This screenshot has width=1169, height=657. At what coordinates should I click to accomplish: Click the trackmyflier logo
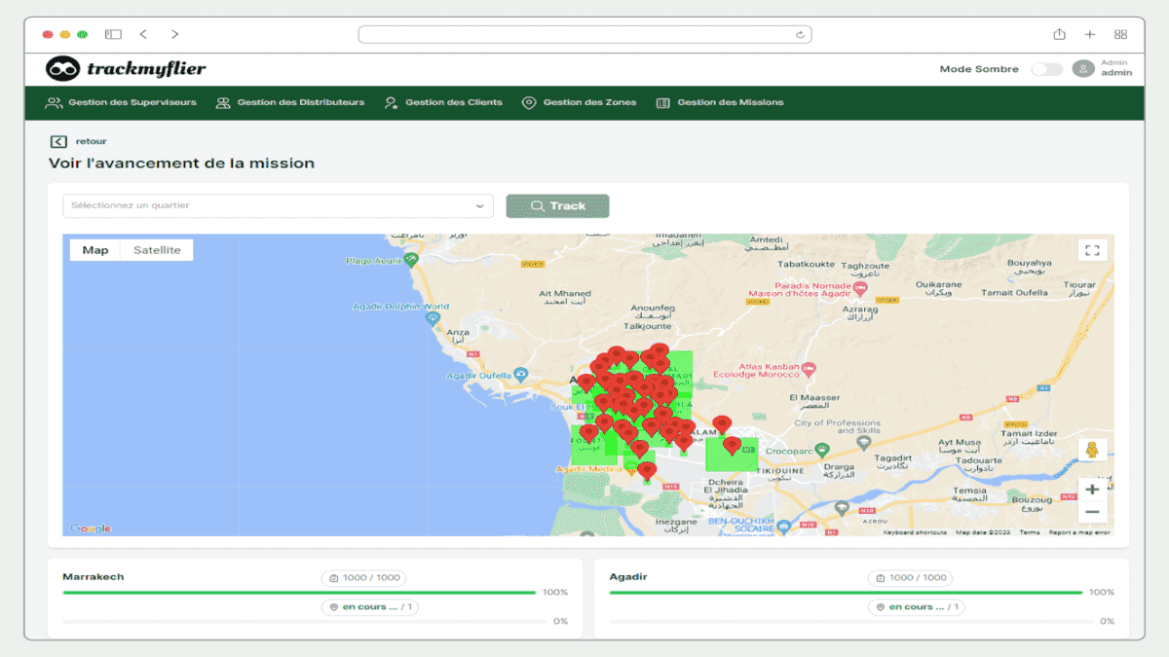click(126, 69)
